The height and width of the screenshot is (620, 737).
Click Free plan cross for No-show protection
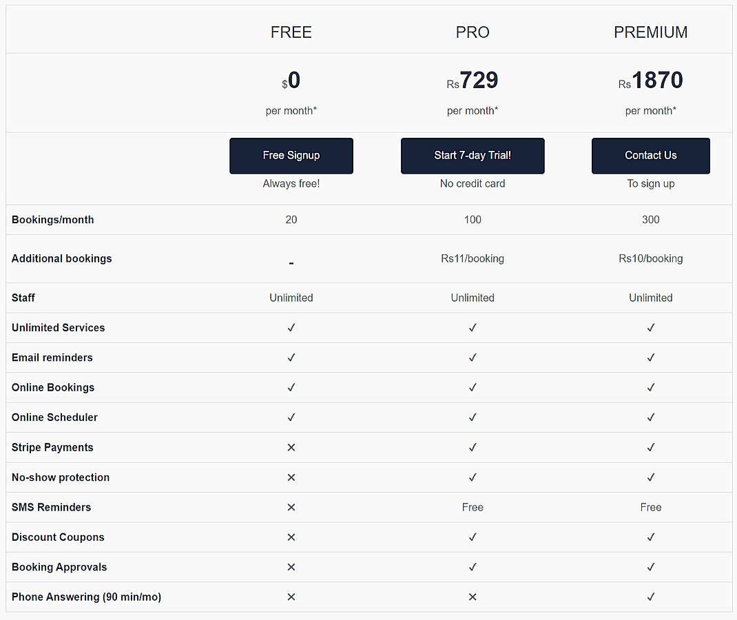click(291, 477)
